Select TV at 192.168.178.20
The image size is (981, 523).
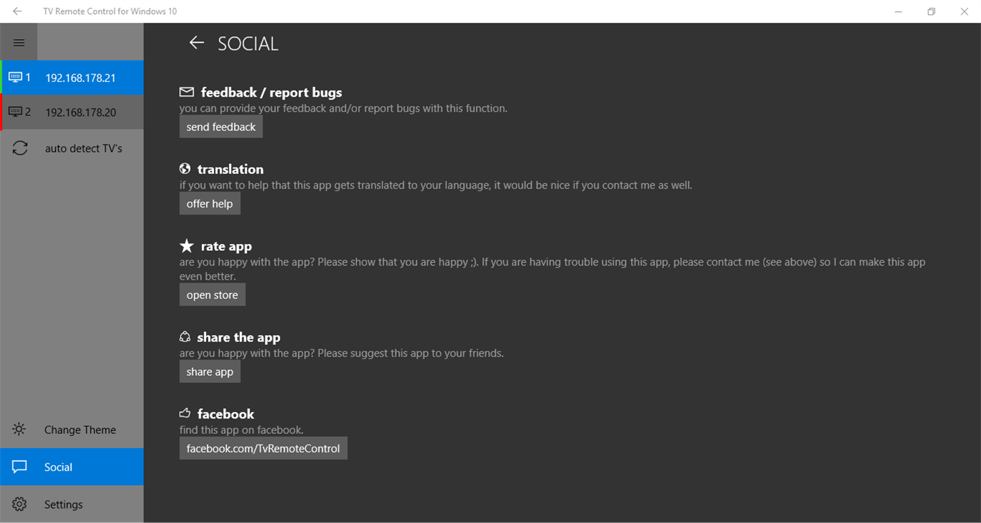[80, 111]
